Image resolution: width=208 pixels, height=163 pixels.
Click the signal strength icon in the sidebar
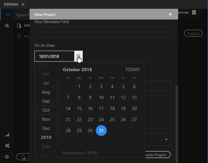7,135
